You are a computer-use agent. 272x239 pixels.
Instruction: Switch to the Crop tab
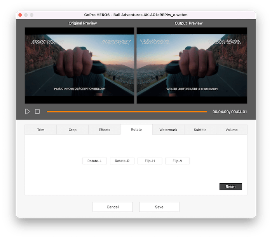pyautogui.click(x=73, y=130)
